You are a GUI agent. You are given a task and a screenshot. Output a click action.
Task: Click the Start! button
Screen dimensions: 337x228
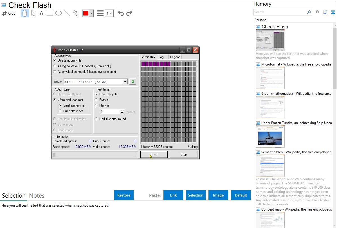(154, 154)
